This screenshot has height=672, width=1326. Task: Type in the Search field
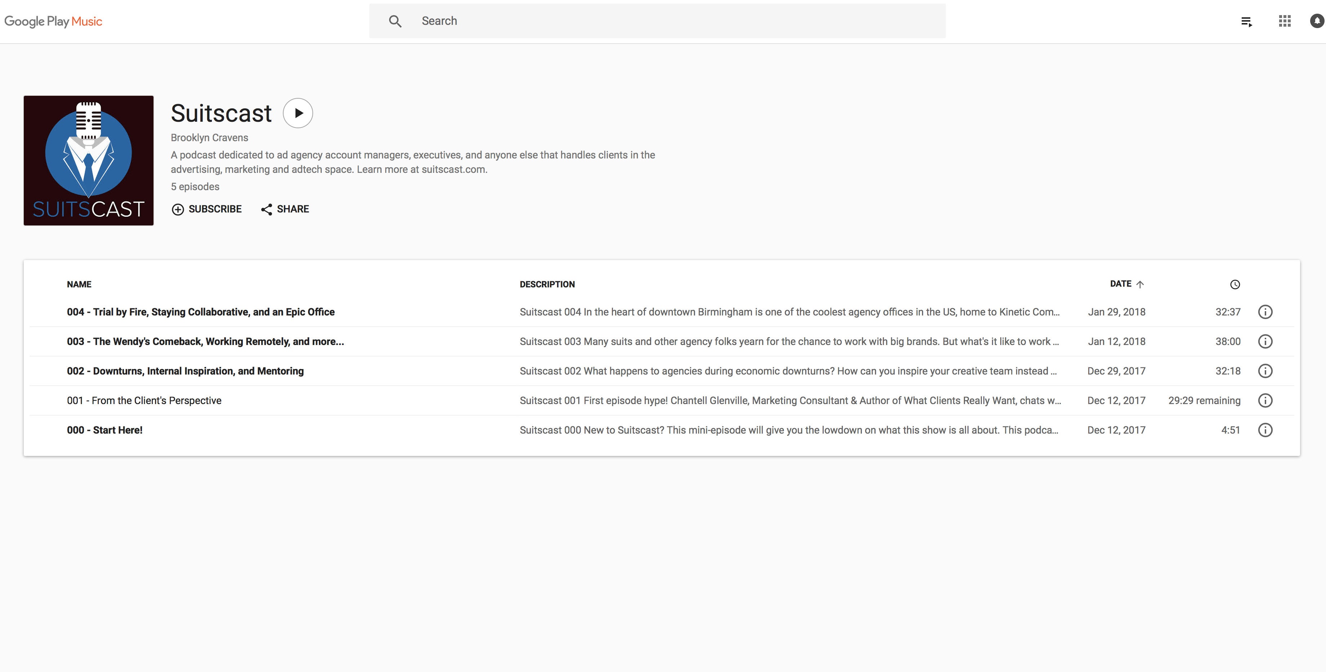[x=669, y=21]
